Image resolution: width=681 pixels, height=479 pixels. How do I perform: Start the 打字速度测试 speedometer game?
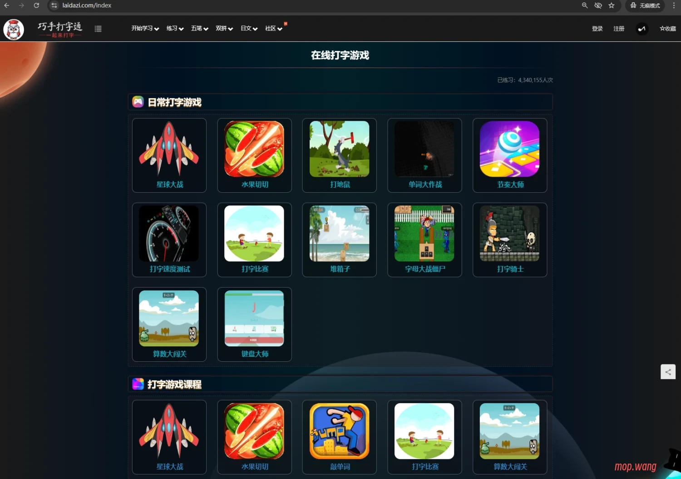[x=169, y=234]
